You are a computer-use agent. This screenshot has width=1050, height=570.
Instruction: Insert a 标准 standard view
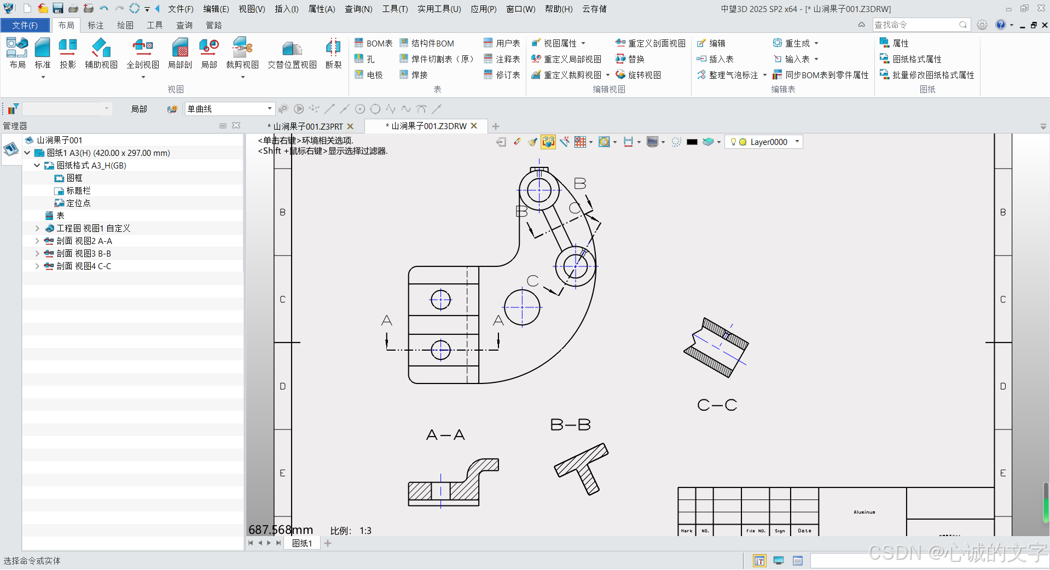click(43, 53)
